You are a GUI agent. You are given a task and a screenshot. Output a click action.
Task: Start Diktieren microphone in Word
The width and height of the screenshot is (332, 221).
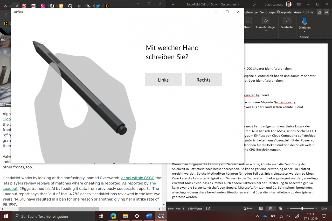[305, 21]
